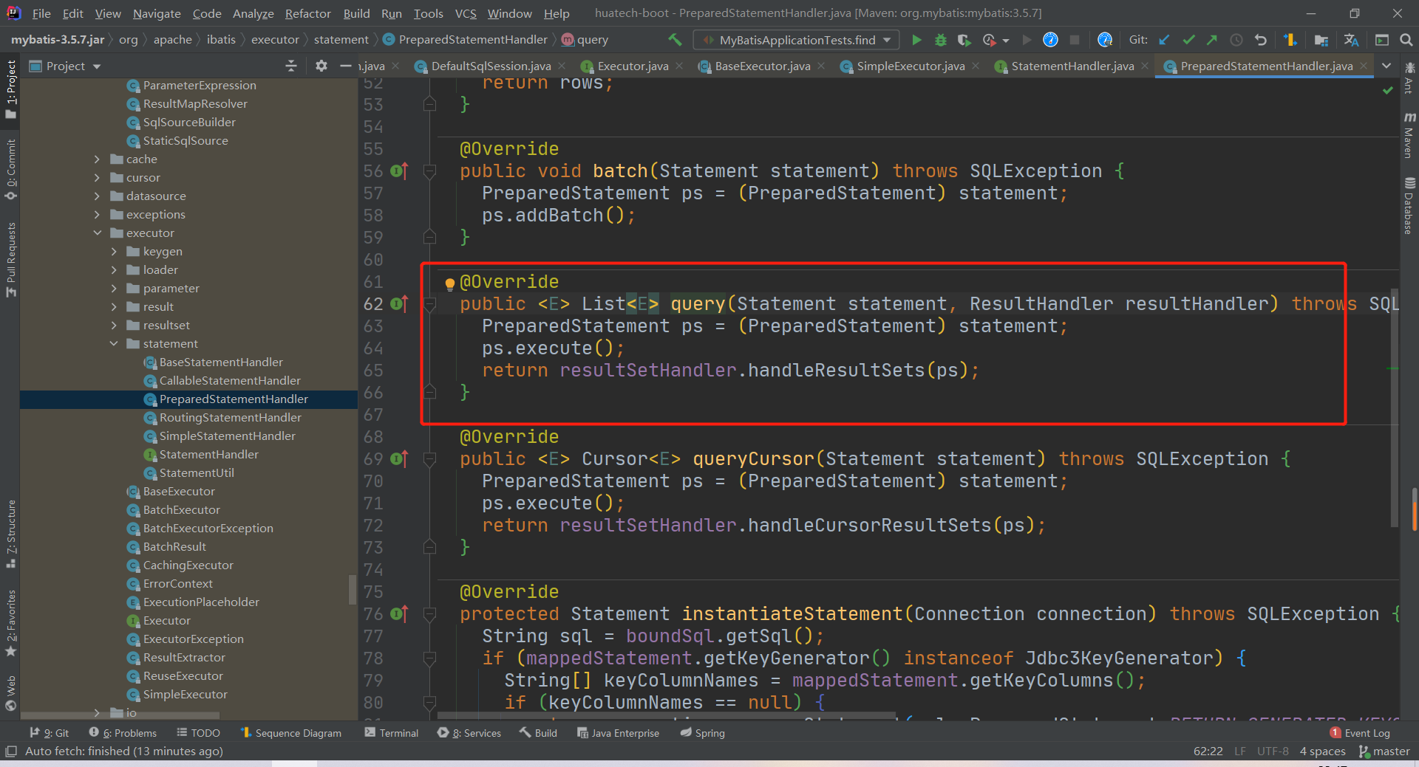Click the Build project hammer icon

(675, 40)
